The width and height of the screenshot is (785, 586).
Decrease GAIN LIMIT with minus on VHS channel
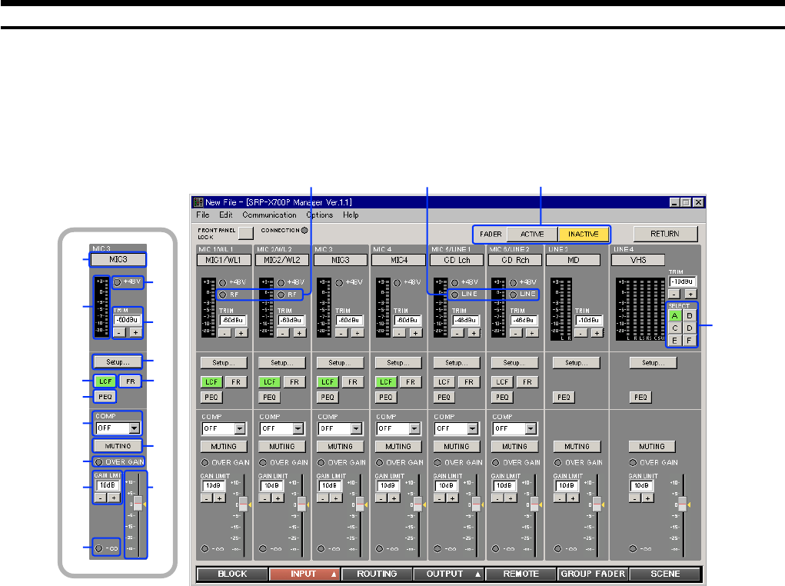coord(637,498)
